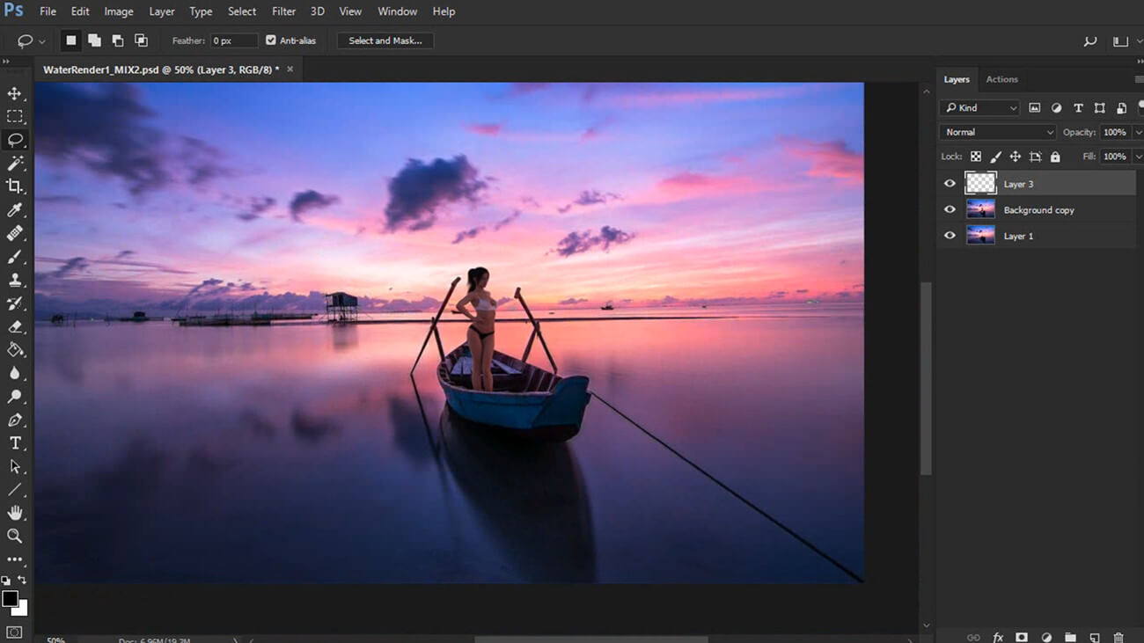
Task: Click the black foreground color swatch
Action: pyautogui.click(x=10, y=599)
